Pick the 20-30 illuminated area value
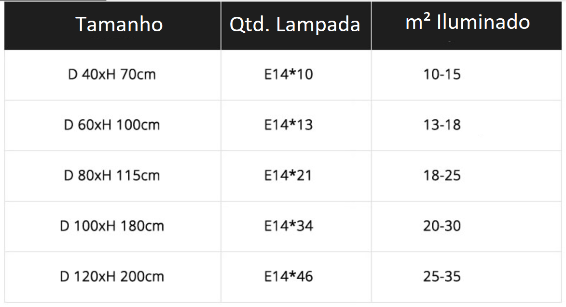Viewport: 566px width, 307px height. pyautogui.click(x=442, y=226)
